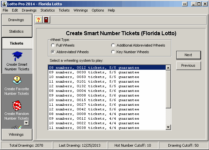Open the Edit menu
Image resolution: width=209 pixels, height=150 pixels.
point(15,10)
